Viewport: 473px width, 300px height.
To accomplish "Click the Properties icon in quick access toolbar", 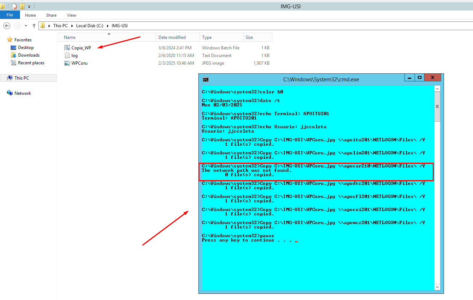I will [x=15, y=6].
